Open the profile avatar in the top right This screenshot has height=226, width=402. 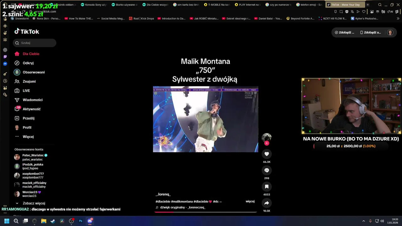[390, 32]
